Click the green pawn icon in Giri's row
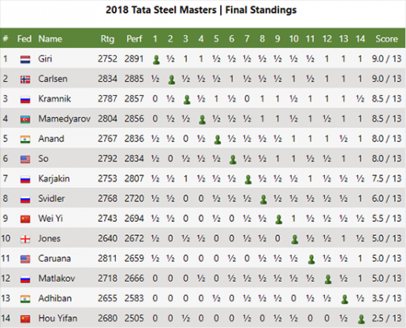The height and width of the screenshot is (328, 406). [156, 60]
